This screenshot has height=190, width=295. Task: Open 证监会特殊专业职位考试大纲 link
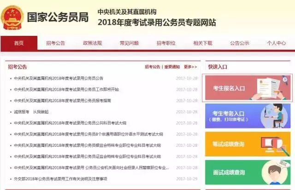pos(87,156)
